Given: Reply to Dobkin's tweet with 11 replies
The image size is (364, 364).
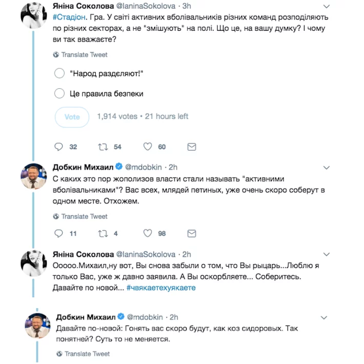Looking at the screenshot, I should click(58, 233).
